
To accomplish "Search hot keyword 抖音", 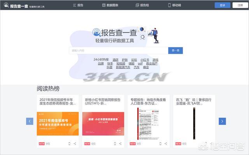I will [x=110, y=67].
